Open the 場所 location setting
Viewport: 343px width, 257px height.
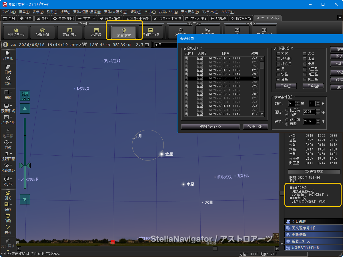tap(8, 81)
